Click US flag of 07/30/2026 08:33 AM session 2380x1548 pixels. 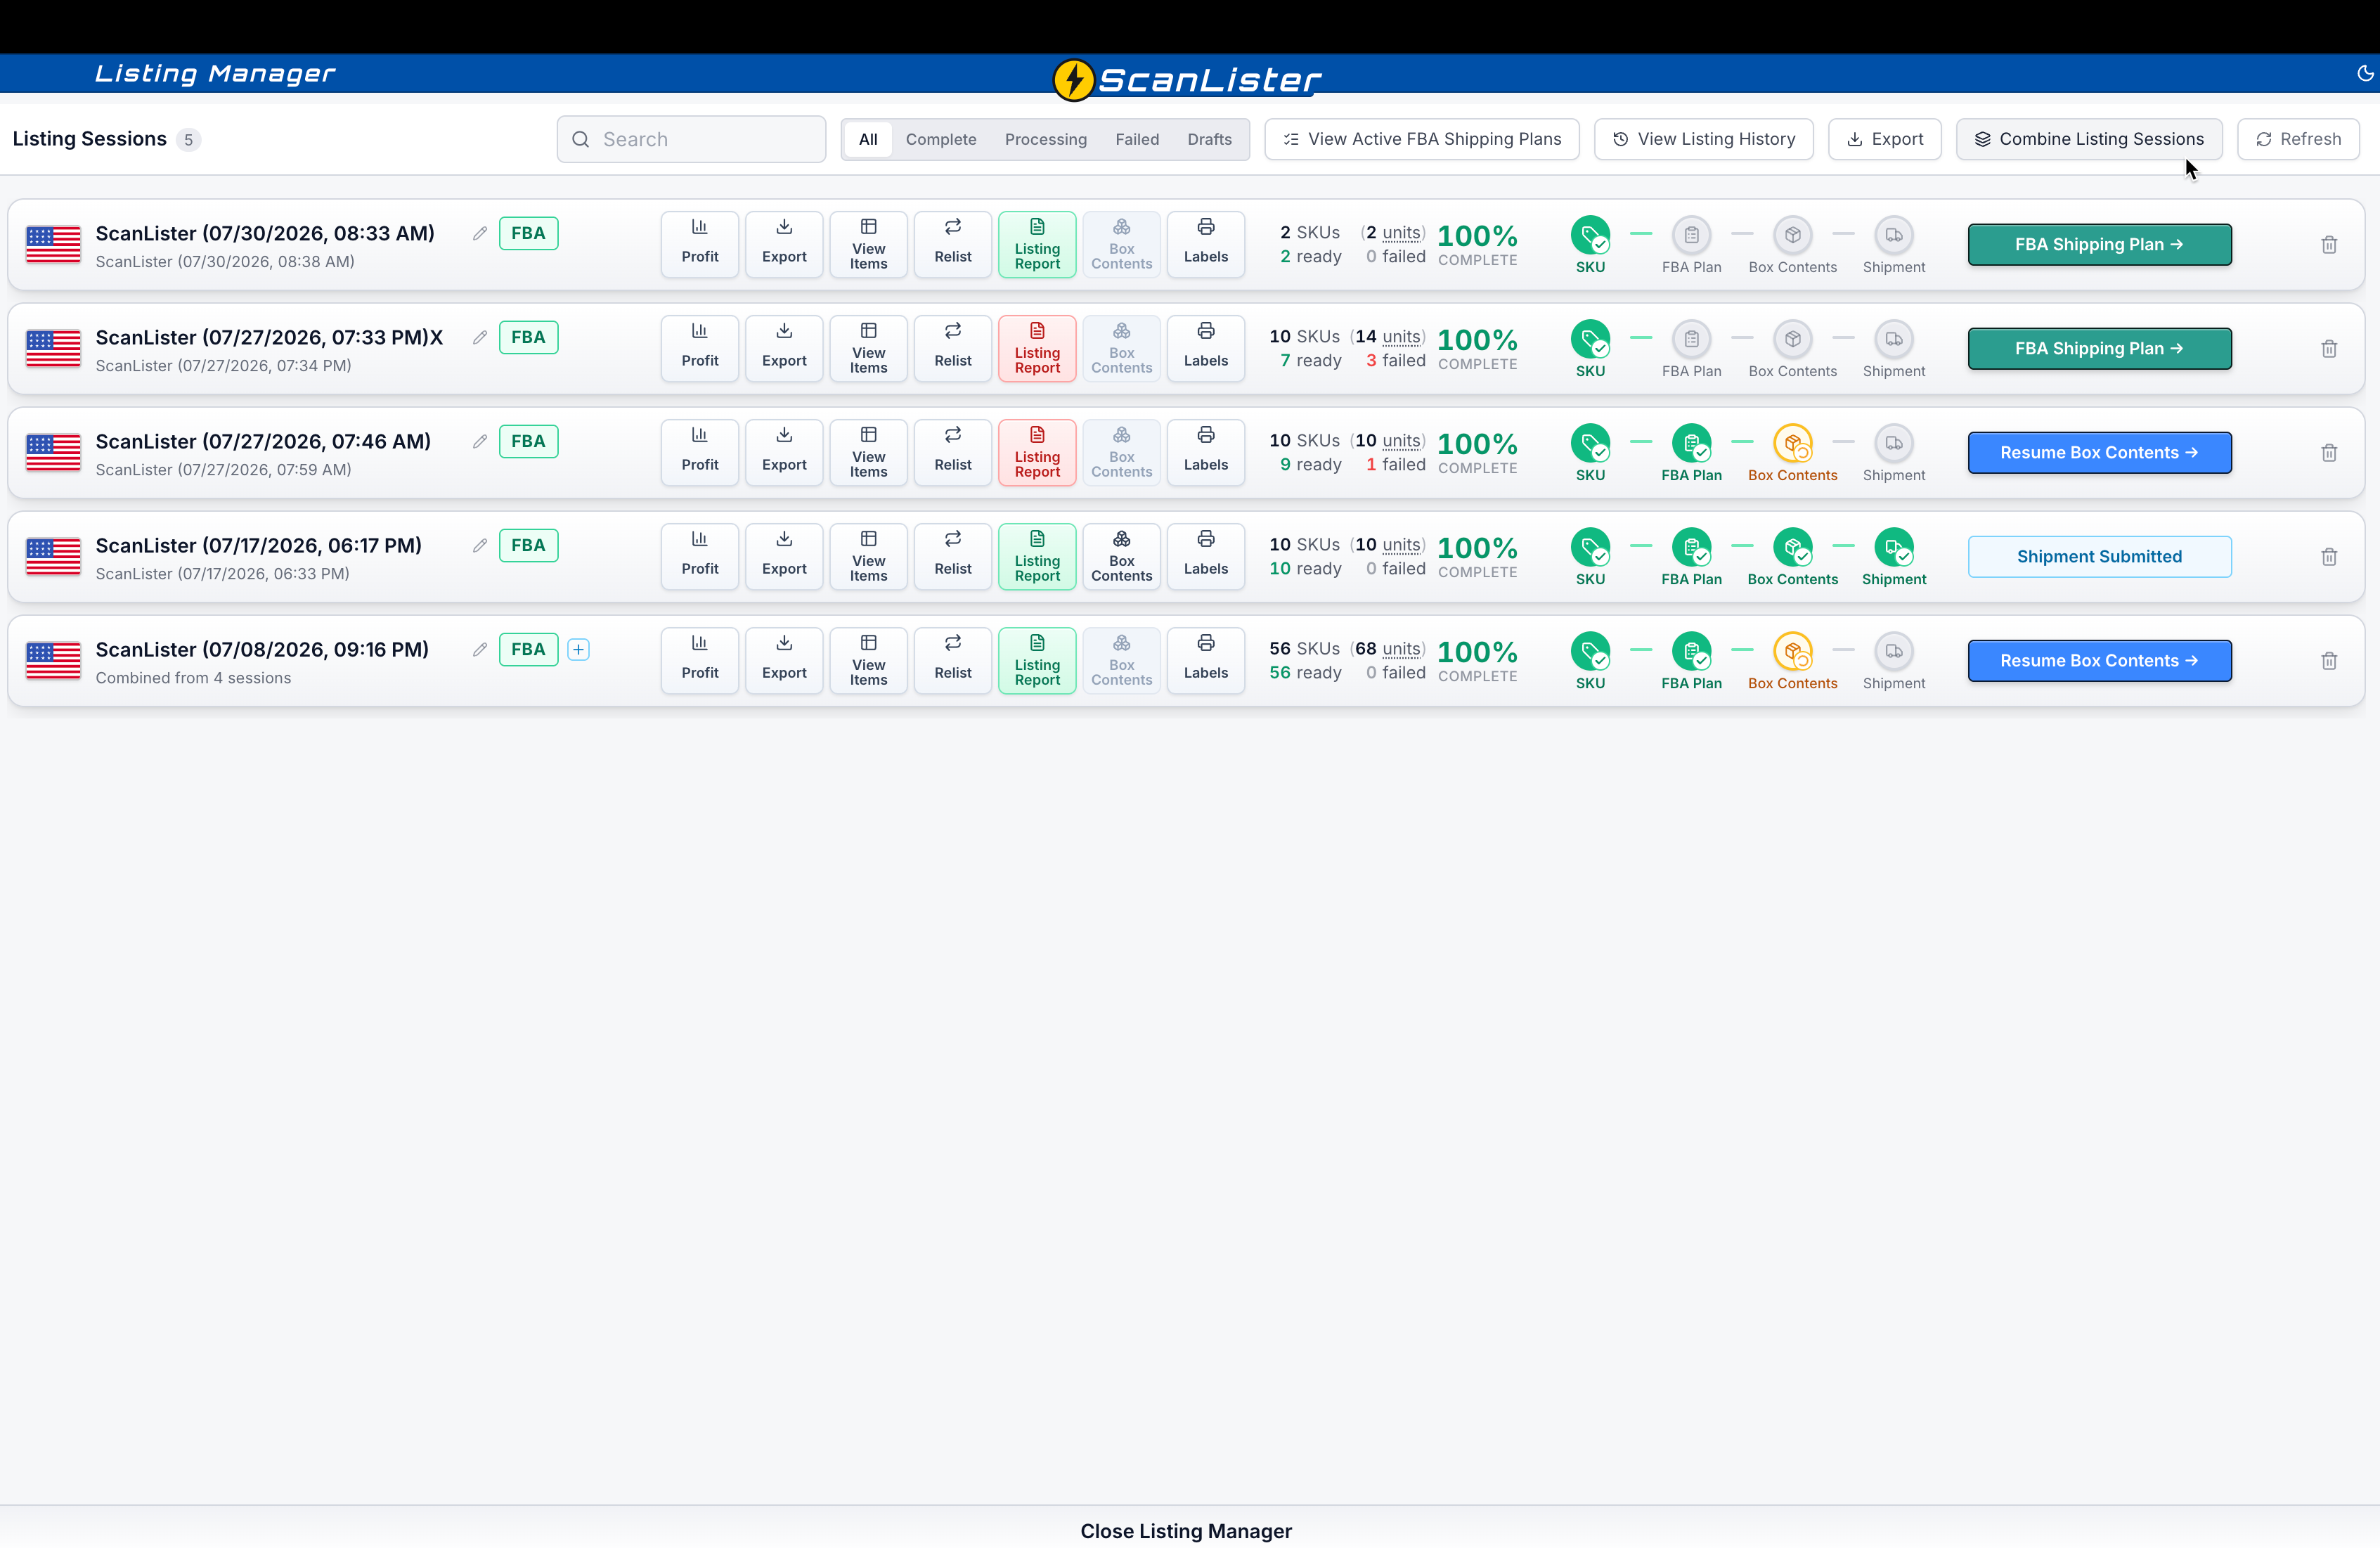click(x=53, y=245)
